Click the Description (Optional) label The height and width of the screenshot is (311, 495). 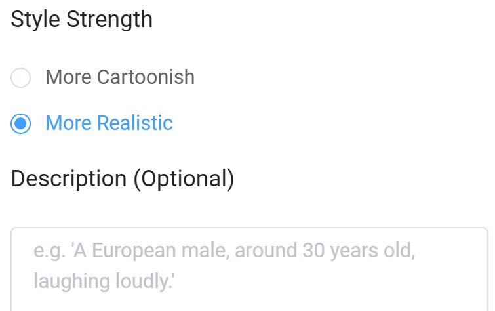point(123,178)
